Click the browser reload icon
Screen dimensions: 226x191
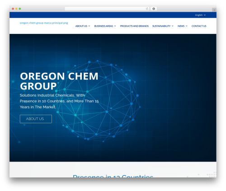[147, 9]
